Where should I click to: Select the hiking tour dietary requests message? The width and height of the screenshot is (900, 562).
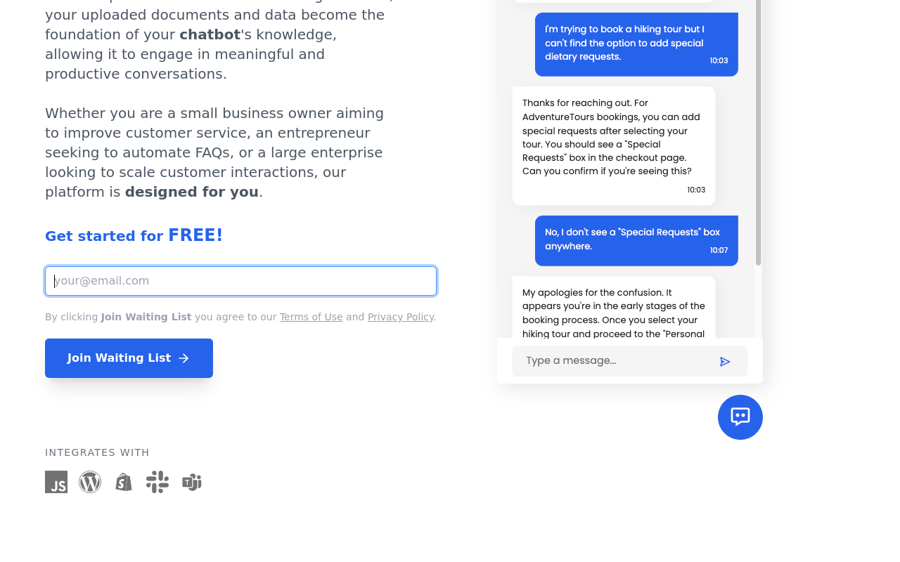tap(636, 44)
